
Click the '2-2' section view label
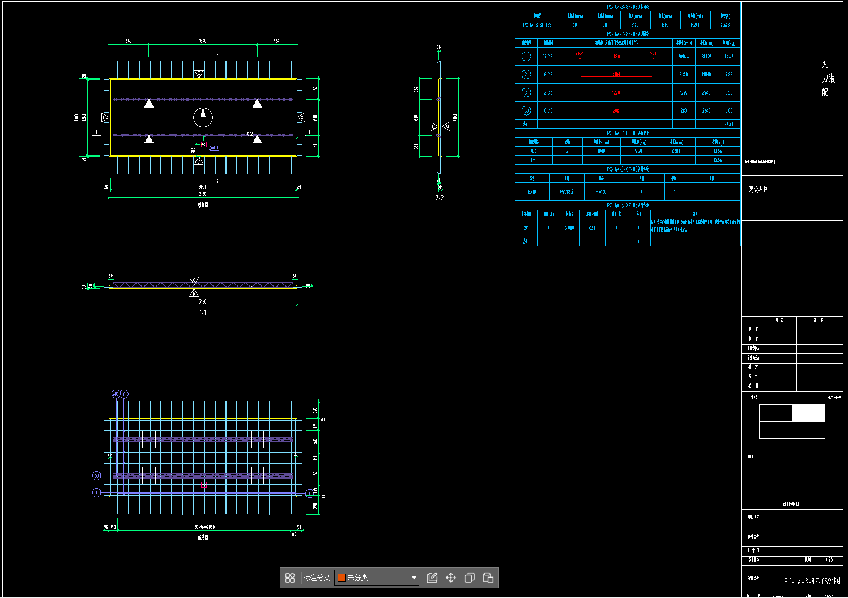[x=440, y=198]
